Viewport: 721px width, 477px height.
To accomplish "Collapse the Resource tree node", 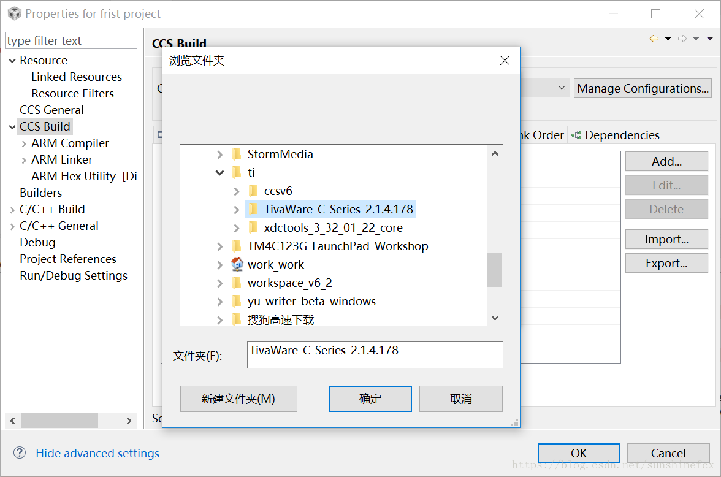I will [x=12, y=61].
